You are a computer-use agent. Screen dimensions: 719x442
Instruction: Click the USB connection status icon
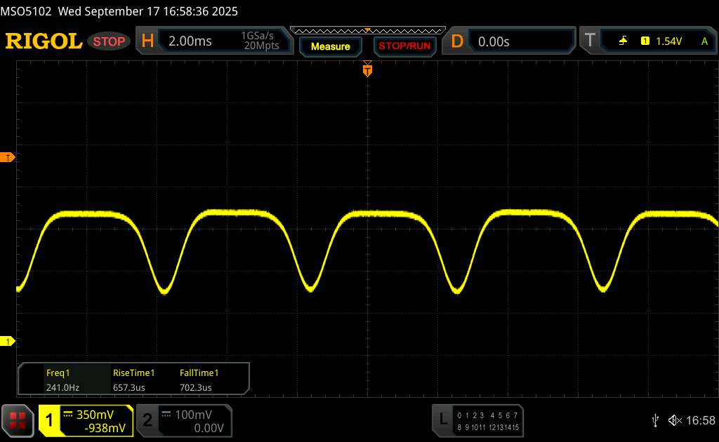coord(655,420)
